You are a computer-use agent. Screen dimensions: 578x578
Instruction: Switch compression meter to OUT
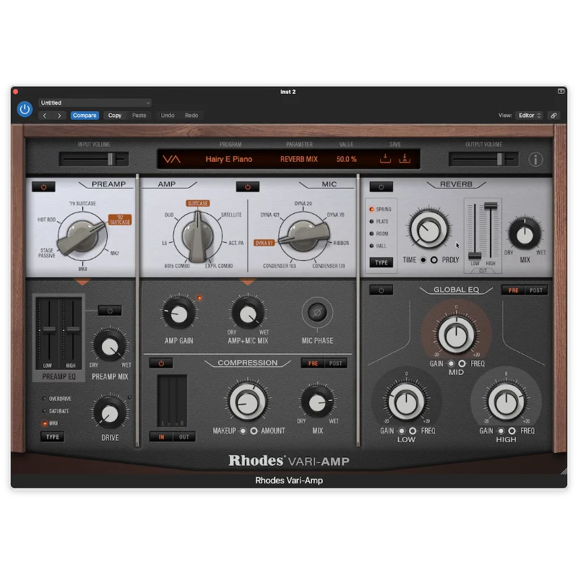(x=184, y=437)
